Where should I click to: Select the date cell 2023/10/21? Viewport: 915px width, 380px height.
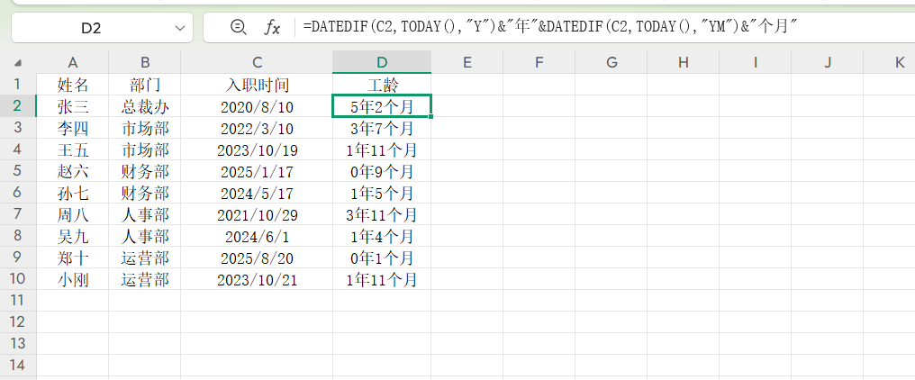pos(257,279)
